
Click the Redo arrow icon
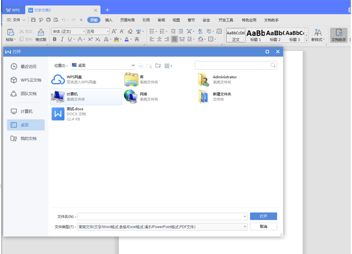[73, 20]
